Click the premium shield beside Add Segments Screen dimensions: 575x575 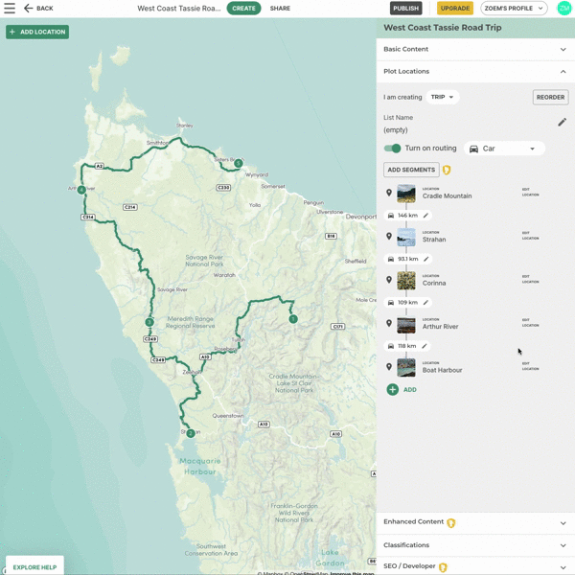447,171
